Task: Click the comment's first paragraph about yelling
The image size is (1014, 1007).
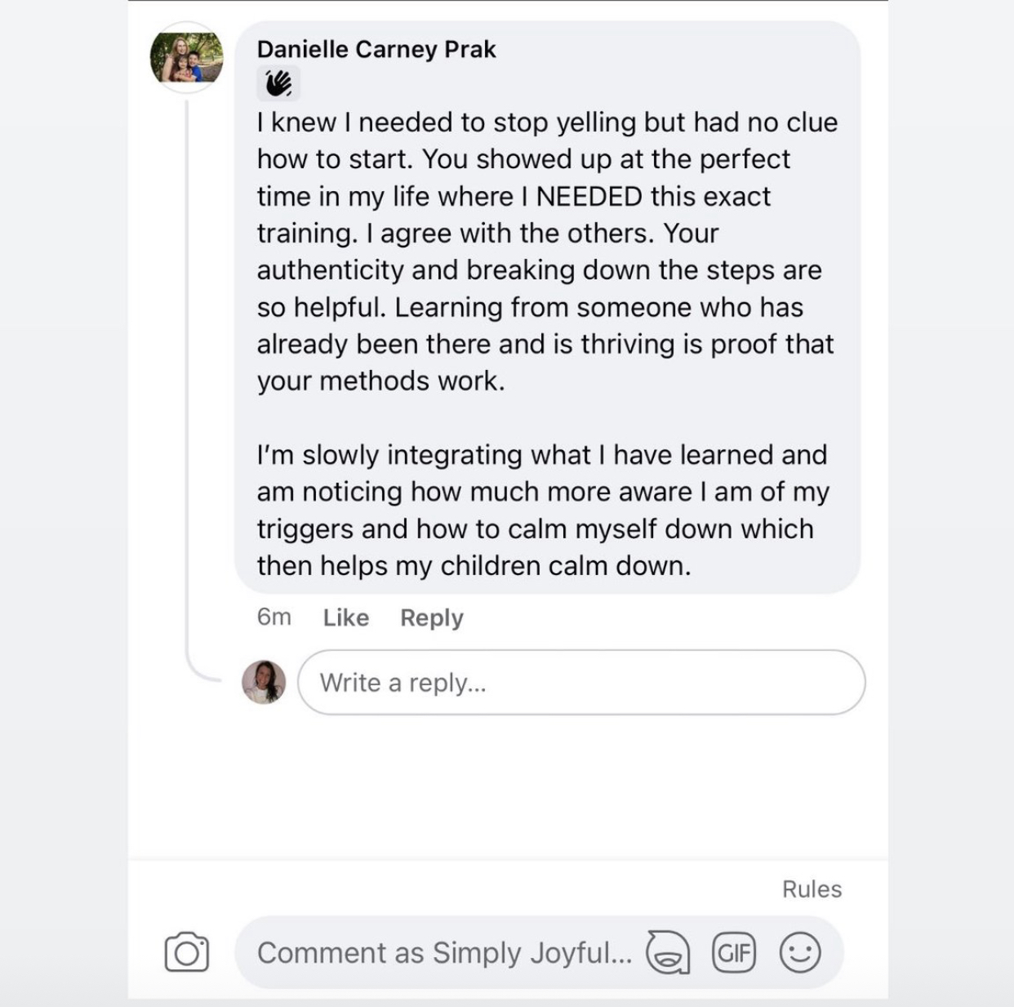Action: point(545,252)
